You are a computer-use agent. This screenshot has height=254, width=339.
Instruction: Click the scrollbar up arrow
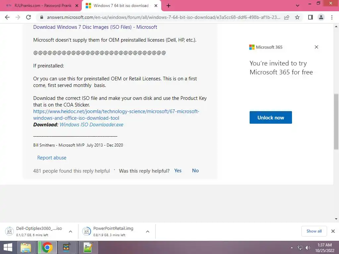[x=336, y=26]
